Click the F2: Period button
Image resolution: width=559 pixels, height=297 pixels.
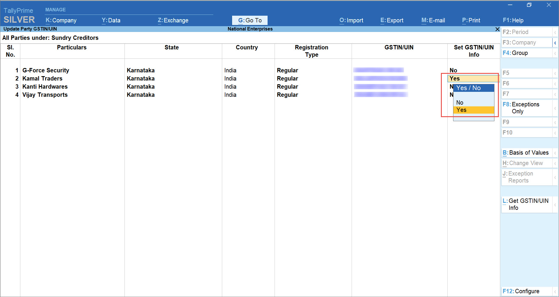point(527,32)
